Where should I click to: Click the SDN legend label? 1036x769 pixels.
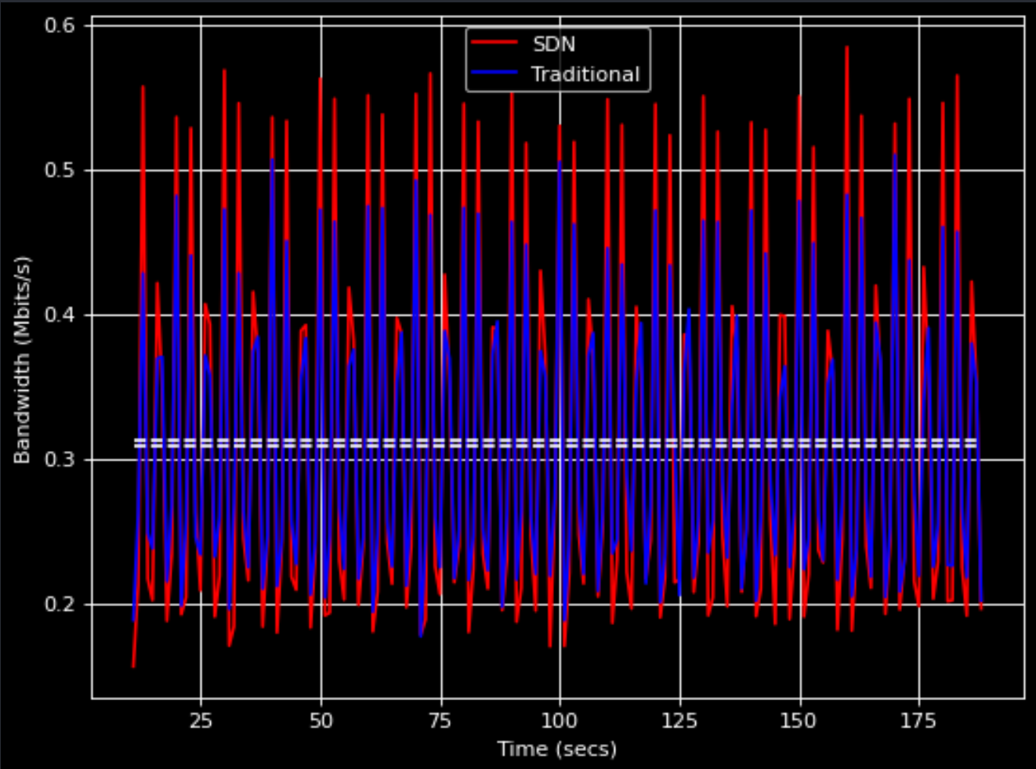[x=554, y=44]
